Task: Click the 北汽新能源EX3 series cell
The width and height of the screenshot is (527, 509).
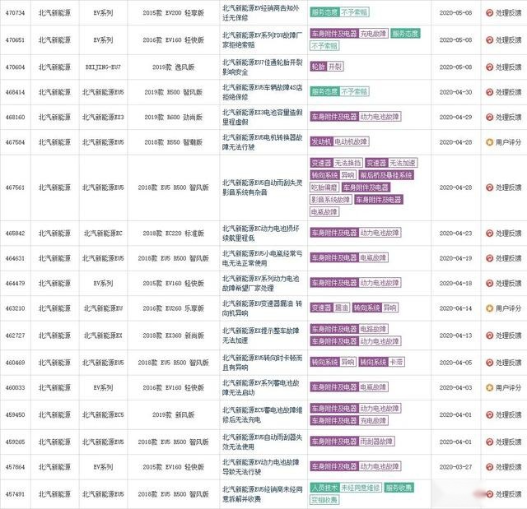Action: coord(103,117)
